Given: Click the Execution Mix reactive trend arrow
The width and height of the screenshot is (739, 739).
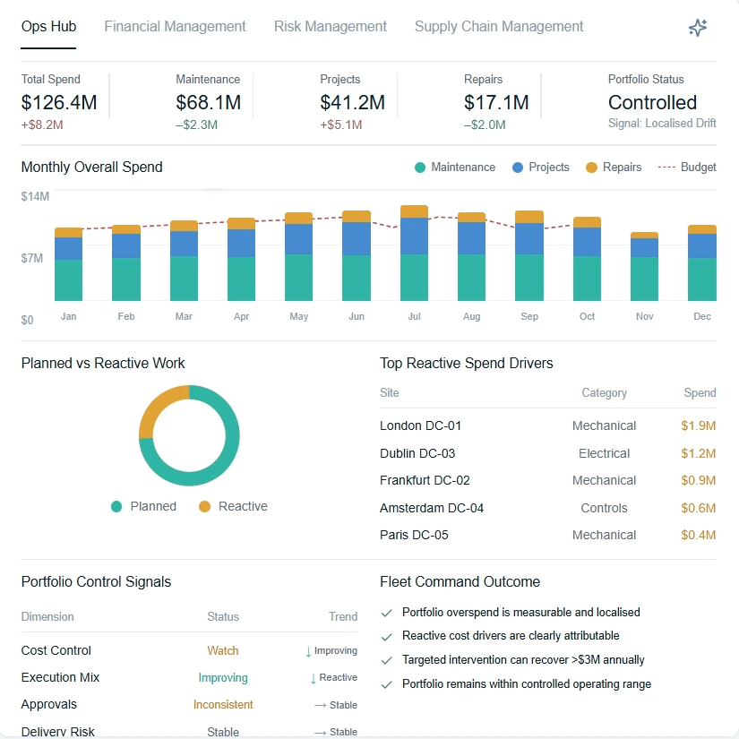Looking at the screenshot, I should (313, 678).
